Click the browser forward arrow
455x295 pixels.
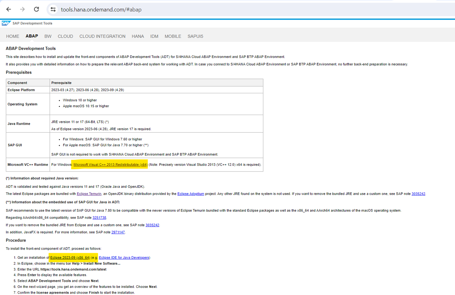click(x=22, y=9)
